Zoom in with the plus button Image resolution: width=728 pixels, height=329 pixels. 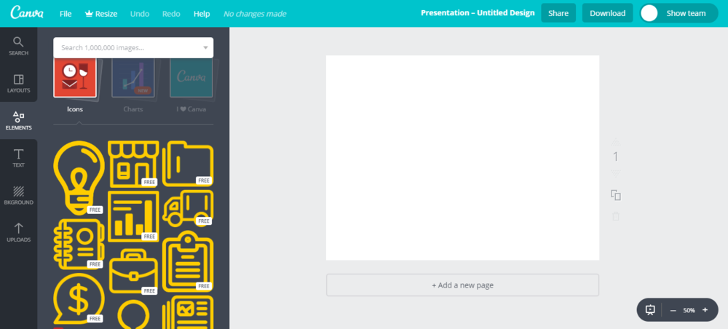pos(705,310)
